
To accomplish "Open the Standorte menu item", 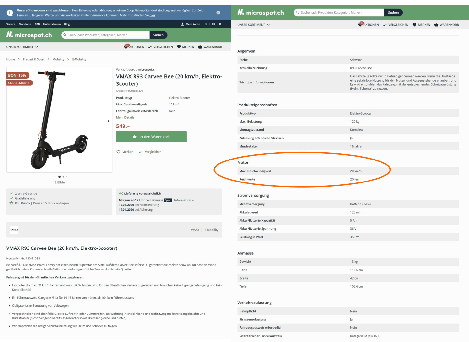I will 25,24.
